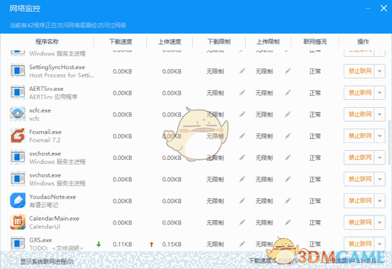392x269 pixels.
Task: Block Foxmail.exe with 禁止联网 button
Action: tap(359, 136)
